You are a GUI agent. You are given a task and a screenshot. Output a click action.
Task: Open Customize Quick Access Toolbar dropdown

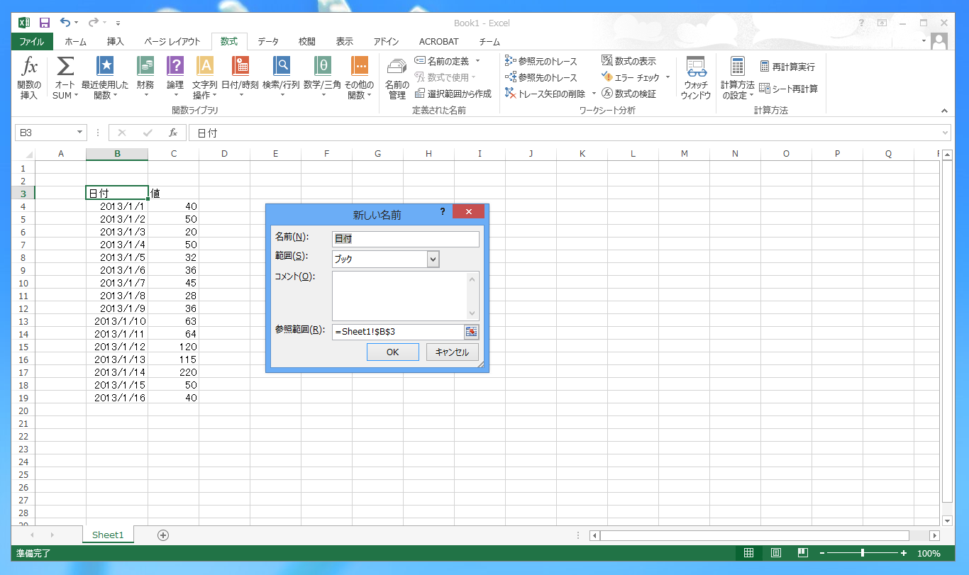pyautogui.click(x=118, y=23)
